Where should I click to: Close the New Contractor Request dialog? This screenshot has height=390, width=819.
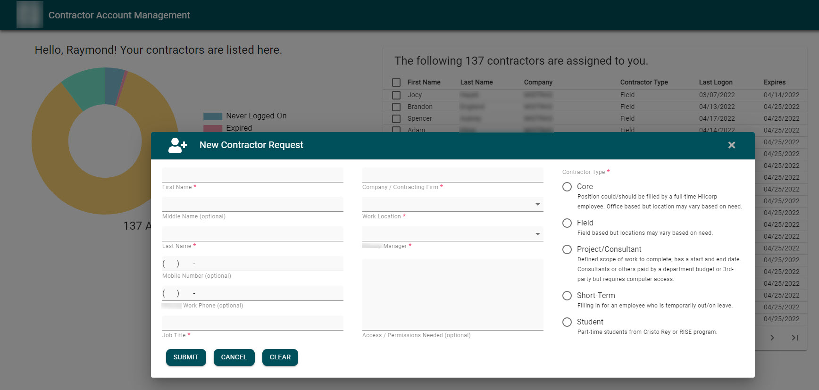click(731, 145)
